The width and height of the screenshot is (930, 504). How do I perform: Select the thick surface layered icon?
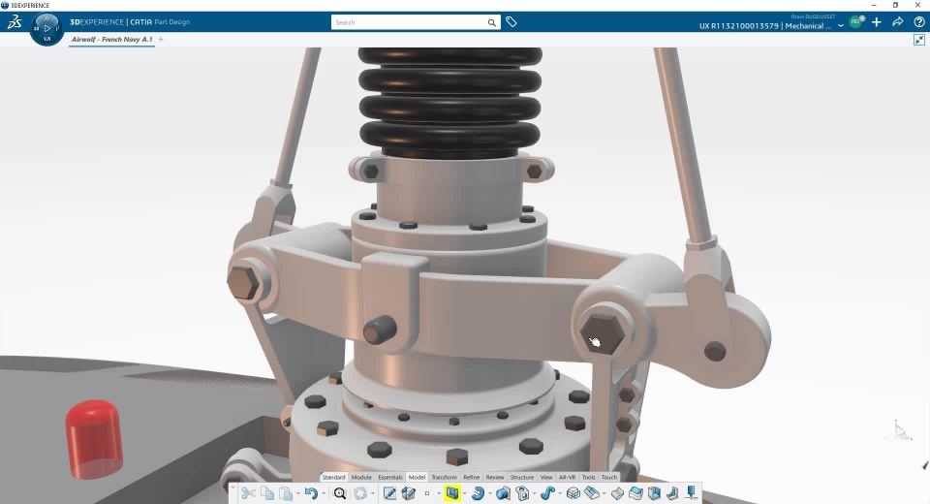(635, 493)
